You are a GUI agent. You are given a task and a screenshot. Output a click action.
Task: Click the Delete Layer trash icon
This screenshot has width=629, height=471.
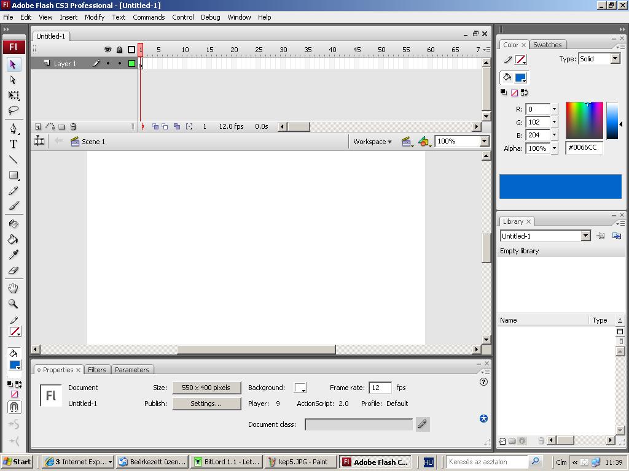point(74,126)
